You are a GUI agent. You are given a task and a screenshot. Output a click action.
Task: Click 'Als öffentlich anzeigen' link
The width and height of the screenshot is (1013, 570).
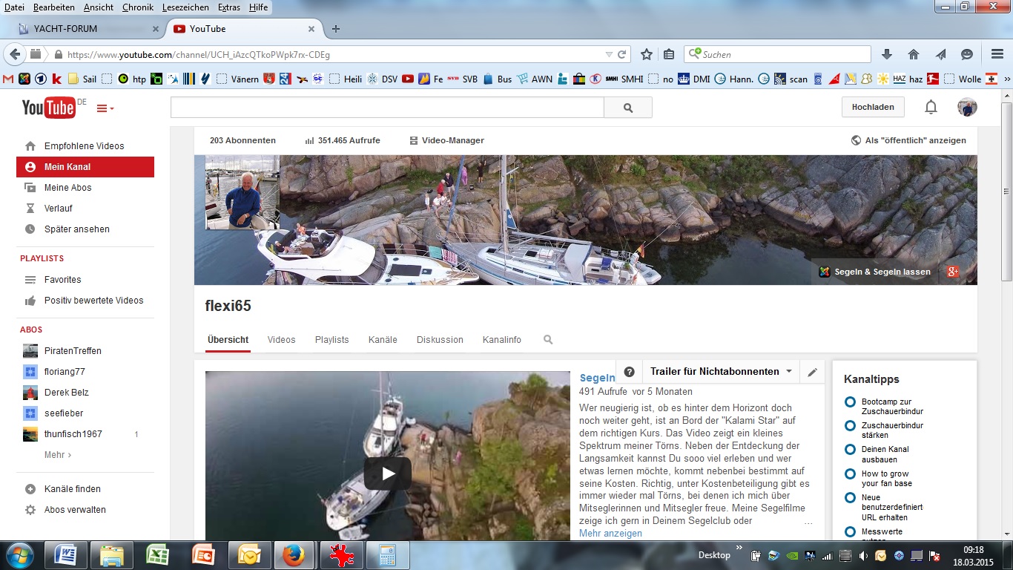(x=908, y=140)
